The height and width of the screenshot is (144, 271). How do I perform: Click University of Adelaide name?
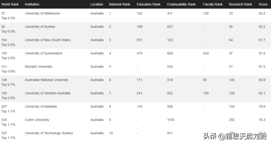pos(41,106)
